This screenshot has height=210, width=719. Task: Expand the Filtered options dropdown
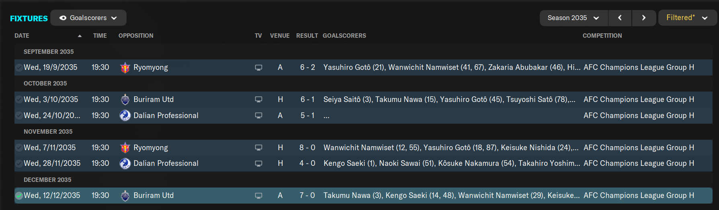point(687,18)
